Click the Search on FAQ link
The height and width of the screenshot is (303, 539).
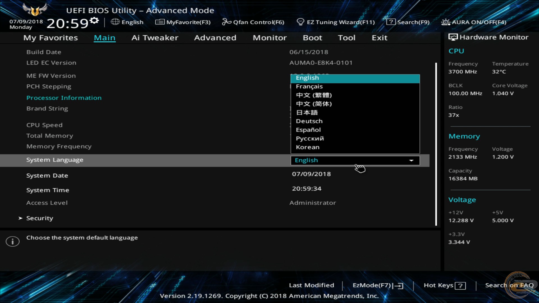point(509,285)
